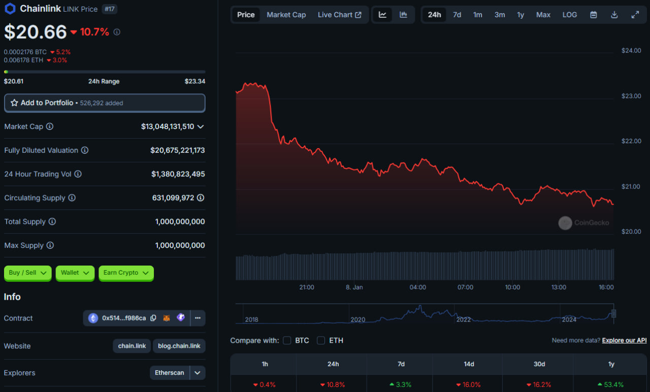
Task: Open the Earn Crypto dropdown
Action: pyautogui.click(x=126, y=273)
